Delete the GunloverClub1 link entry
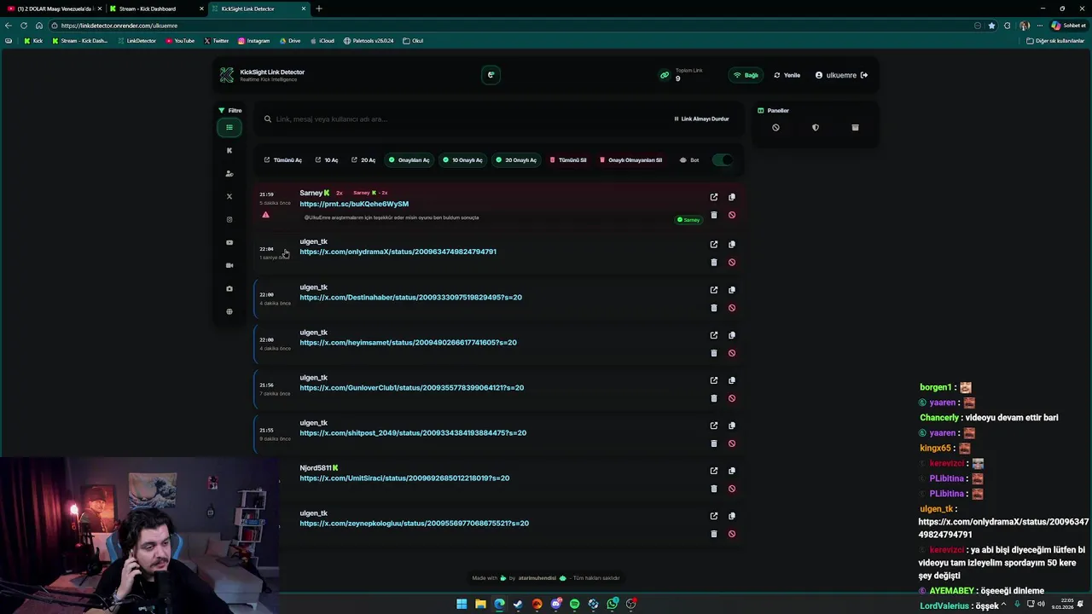1092x614 pixels. tap(714, 398)
